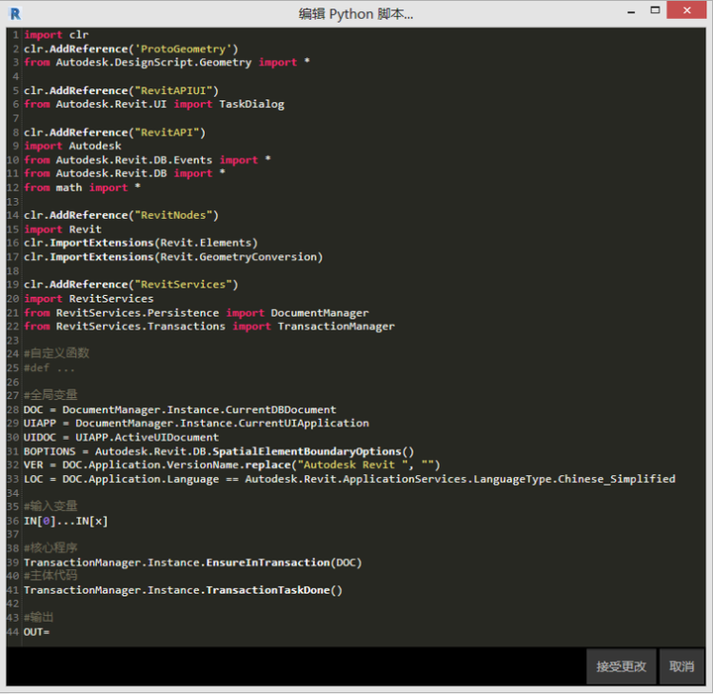
Task: Click comment '#def ...' on line 25
Action: [50, 368]
